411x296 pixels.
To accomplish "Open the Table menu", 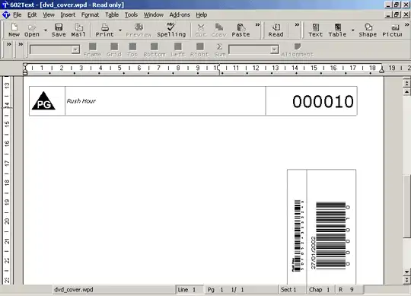I will [112, 15].
